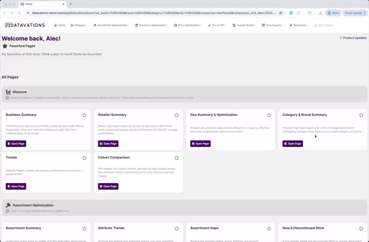Click the Datavations logo

tap(25, 25)
